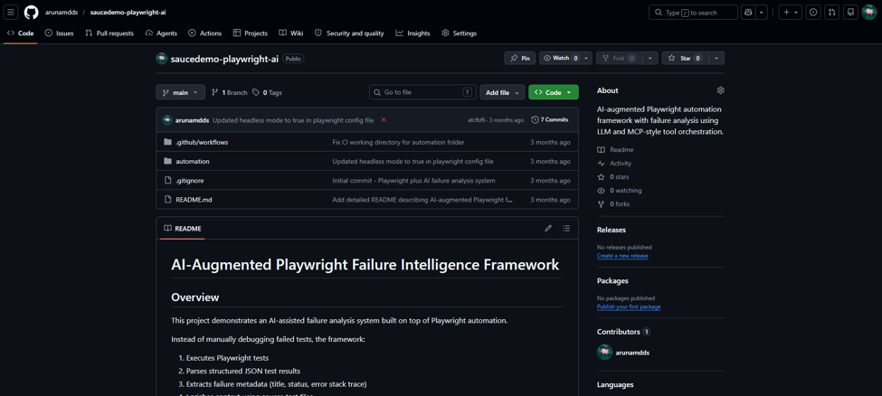Open the automation folder
The image size is (882, 396).
click(193, 162)
